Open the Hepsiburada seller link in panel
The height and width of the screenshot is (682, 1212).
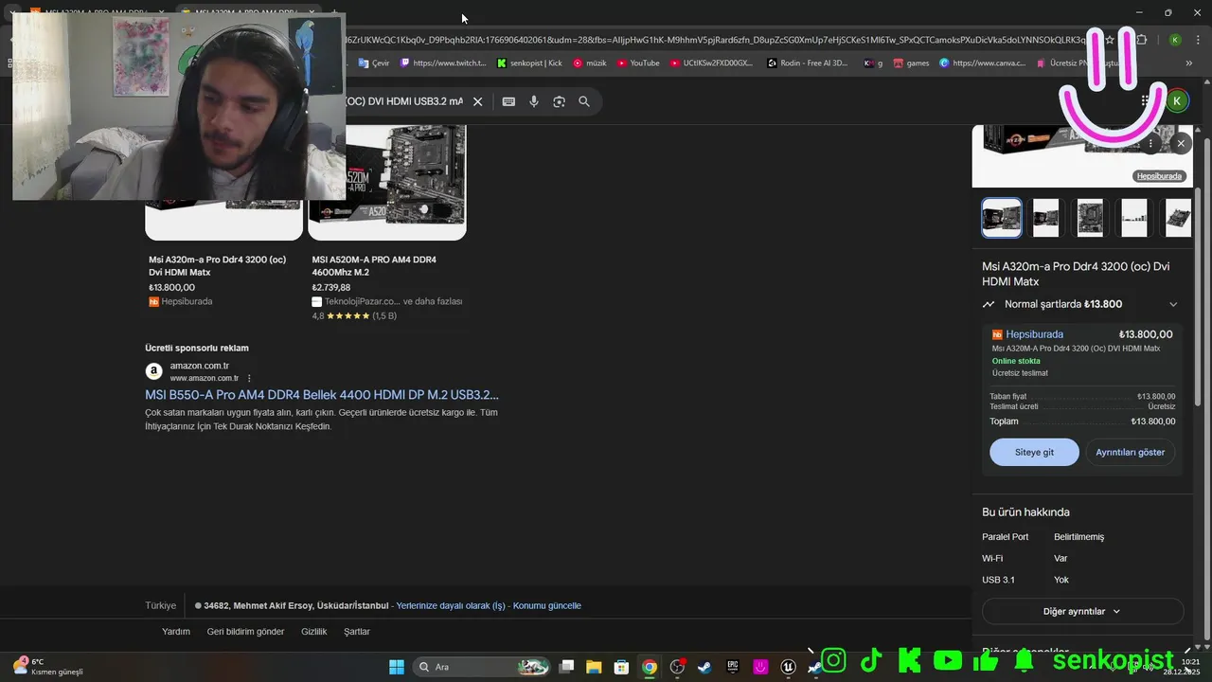coord(1034,334)
